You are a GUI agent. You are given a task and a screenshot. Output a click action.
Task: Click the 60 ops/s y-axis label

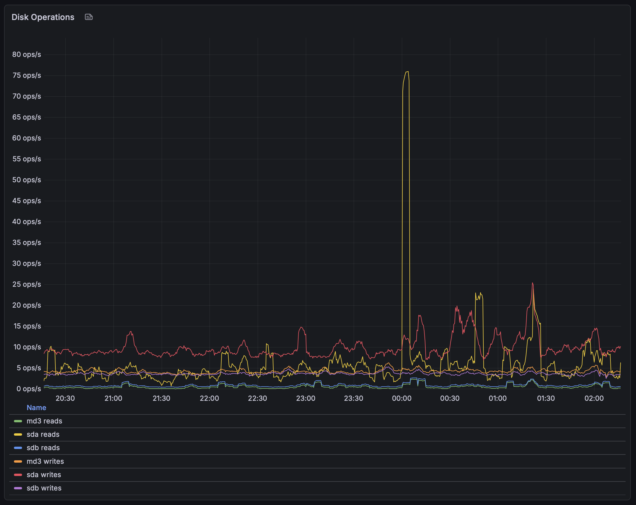click(x=27, y=138)
